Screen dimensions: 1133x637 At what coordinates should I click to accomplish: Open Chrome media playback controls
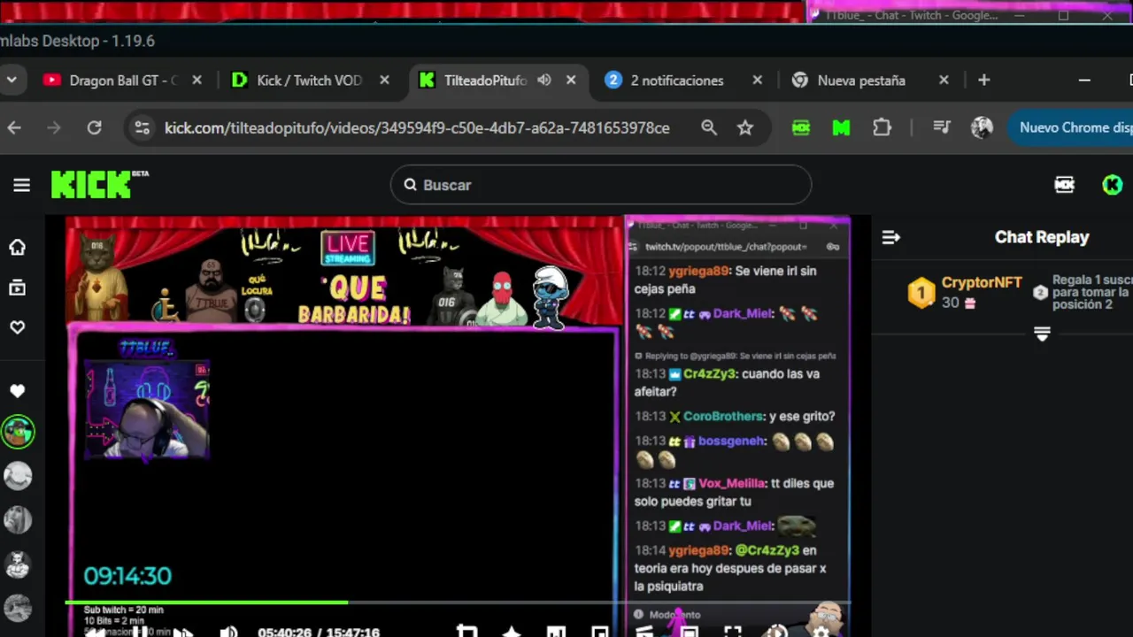click(x=942, y=127)
